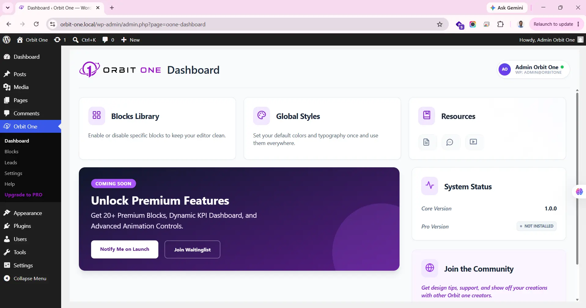View site information icon in address bar

[53, 24]
